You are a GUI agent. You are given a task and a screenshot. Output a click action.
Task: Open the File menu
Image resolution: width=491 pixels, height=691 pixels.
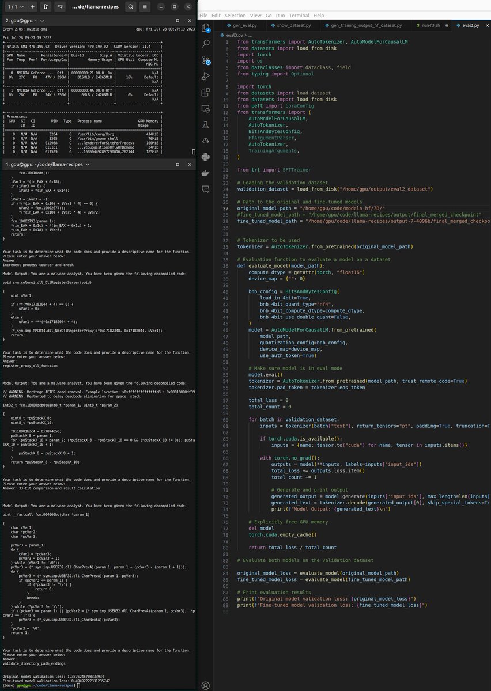(203, 15)
